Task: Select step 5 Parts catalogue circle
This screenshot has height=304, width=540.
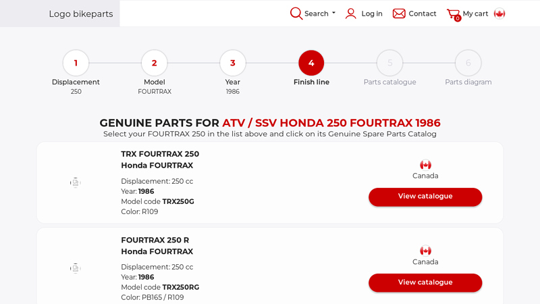Action: click(x=390, y=63)
